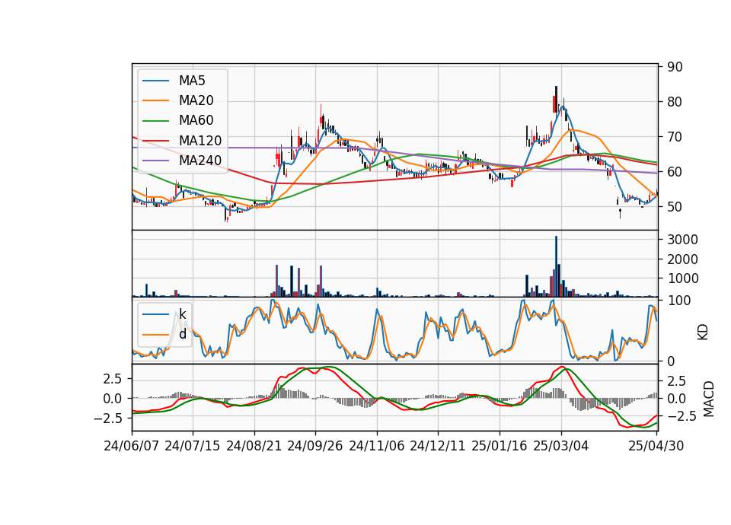Select the 60 price axis tick
731x525 pixels.
click(675, 172)
